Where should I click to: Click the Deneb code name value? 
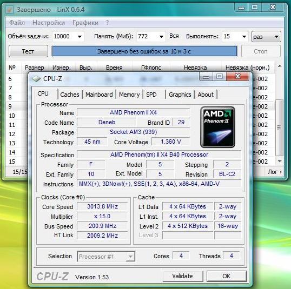[x=107, y=122]
